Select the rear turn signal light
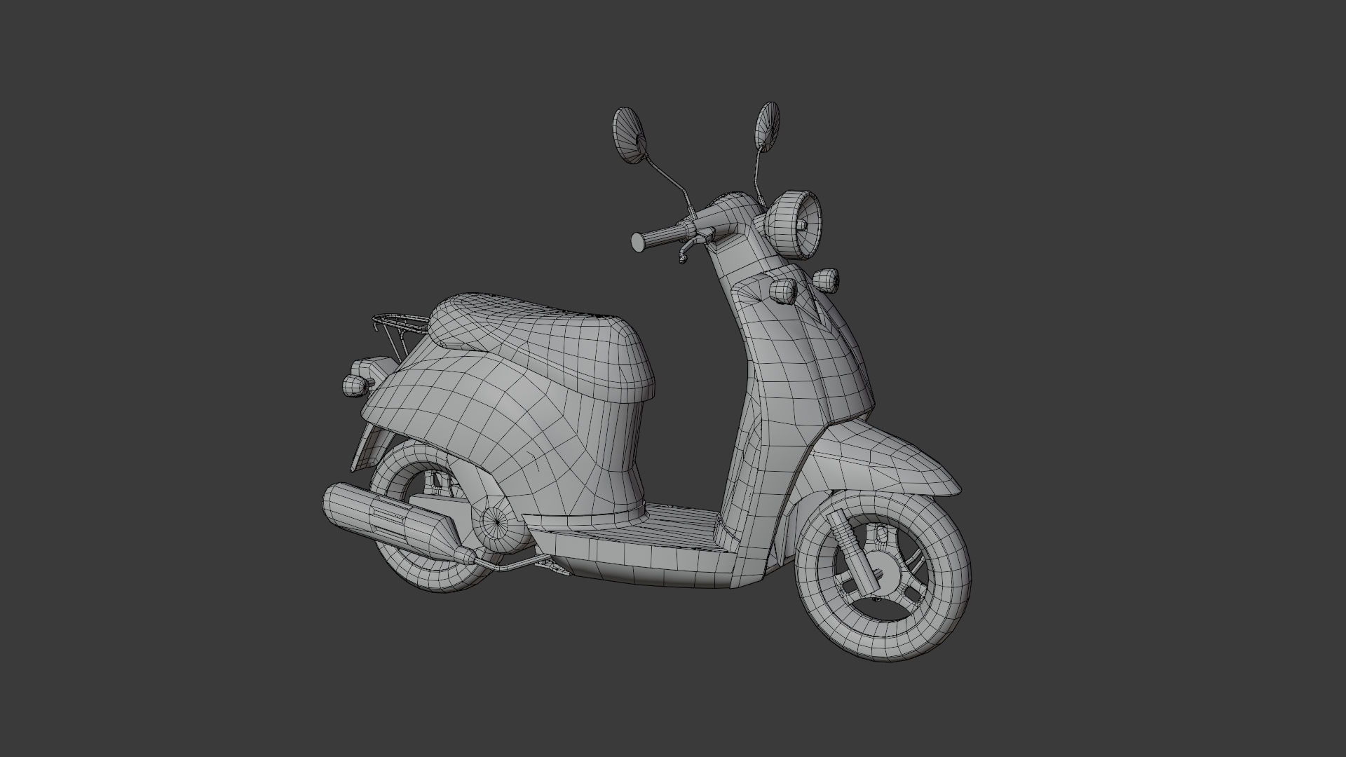 click(354, 385)
